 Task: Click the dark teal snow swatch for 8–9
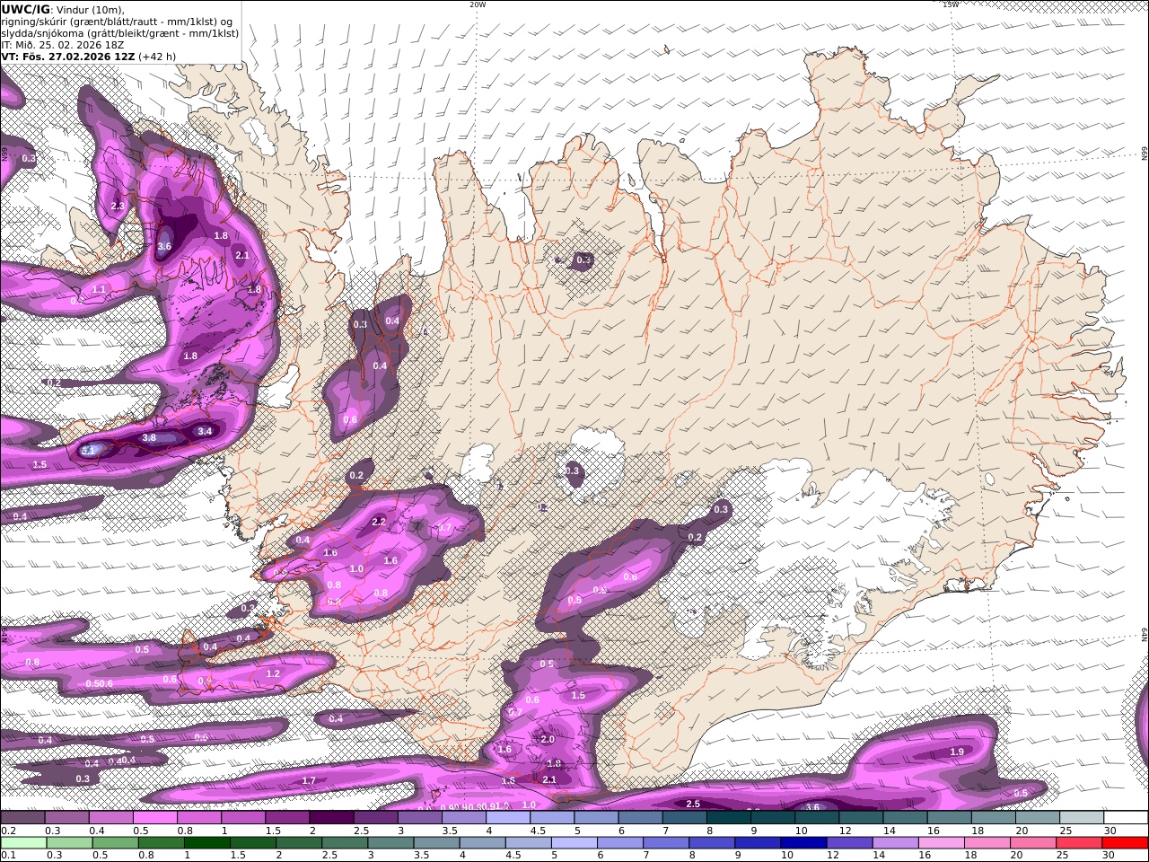(x=729, y=818)
